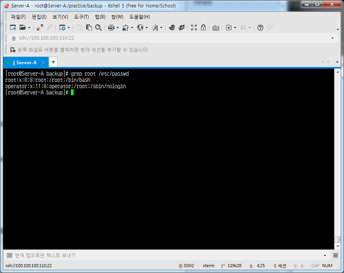Image resolution: width=344 pixels, height=273 pixels.
Task: Close the Server-A tab with its X
Action: pos(43,63)
